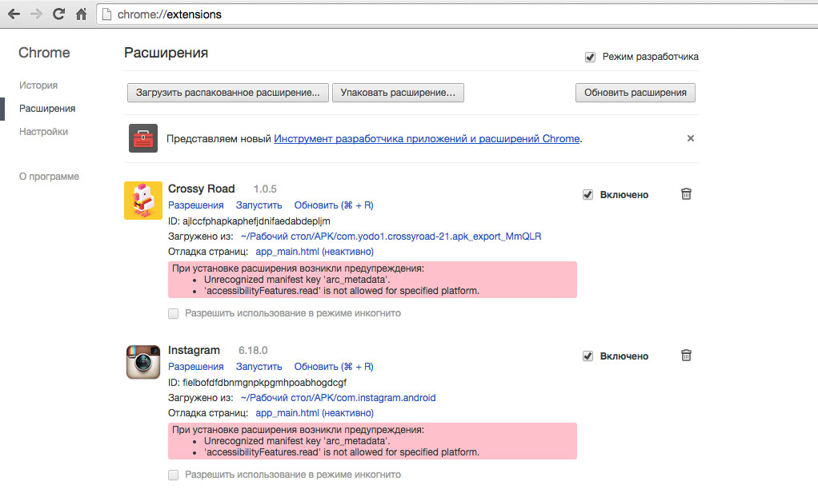Click the home icon in toolbar
This screenshot has width=818, height=493.
pos(81,14)
